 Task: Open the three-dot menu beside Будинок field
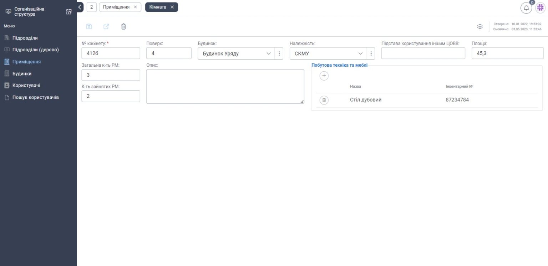[x=279, y=53]
